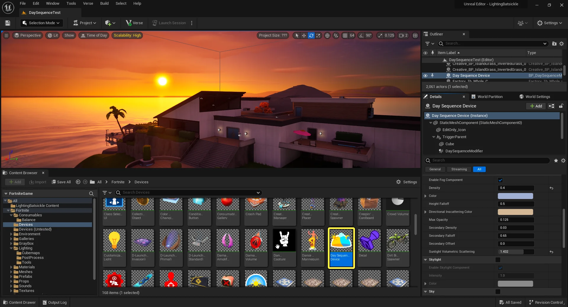Open surface snapping options in viewport toolbar
The width and height of the screenshot is (568, 307).
click(x=336, y=35)
